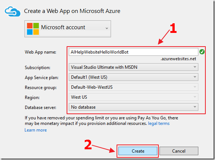Image resolution: width=215 pixels, height=160 pixels.
Task: Click the 'App Service plan:' label
Action: pos(41,78)
